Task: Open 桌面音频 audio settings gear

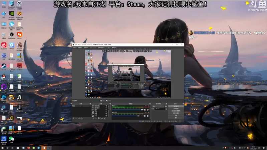Action: pos(148,116)
